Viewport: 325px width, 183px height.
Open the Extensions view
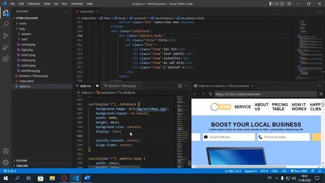6,59
